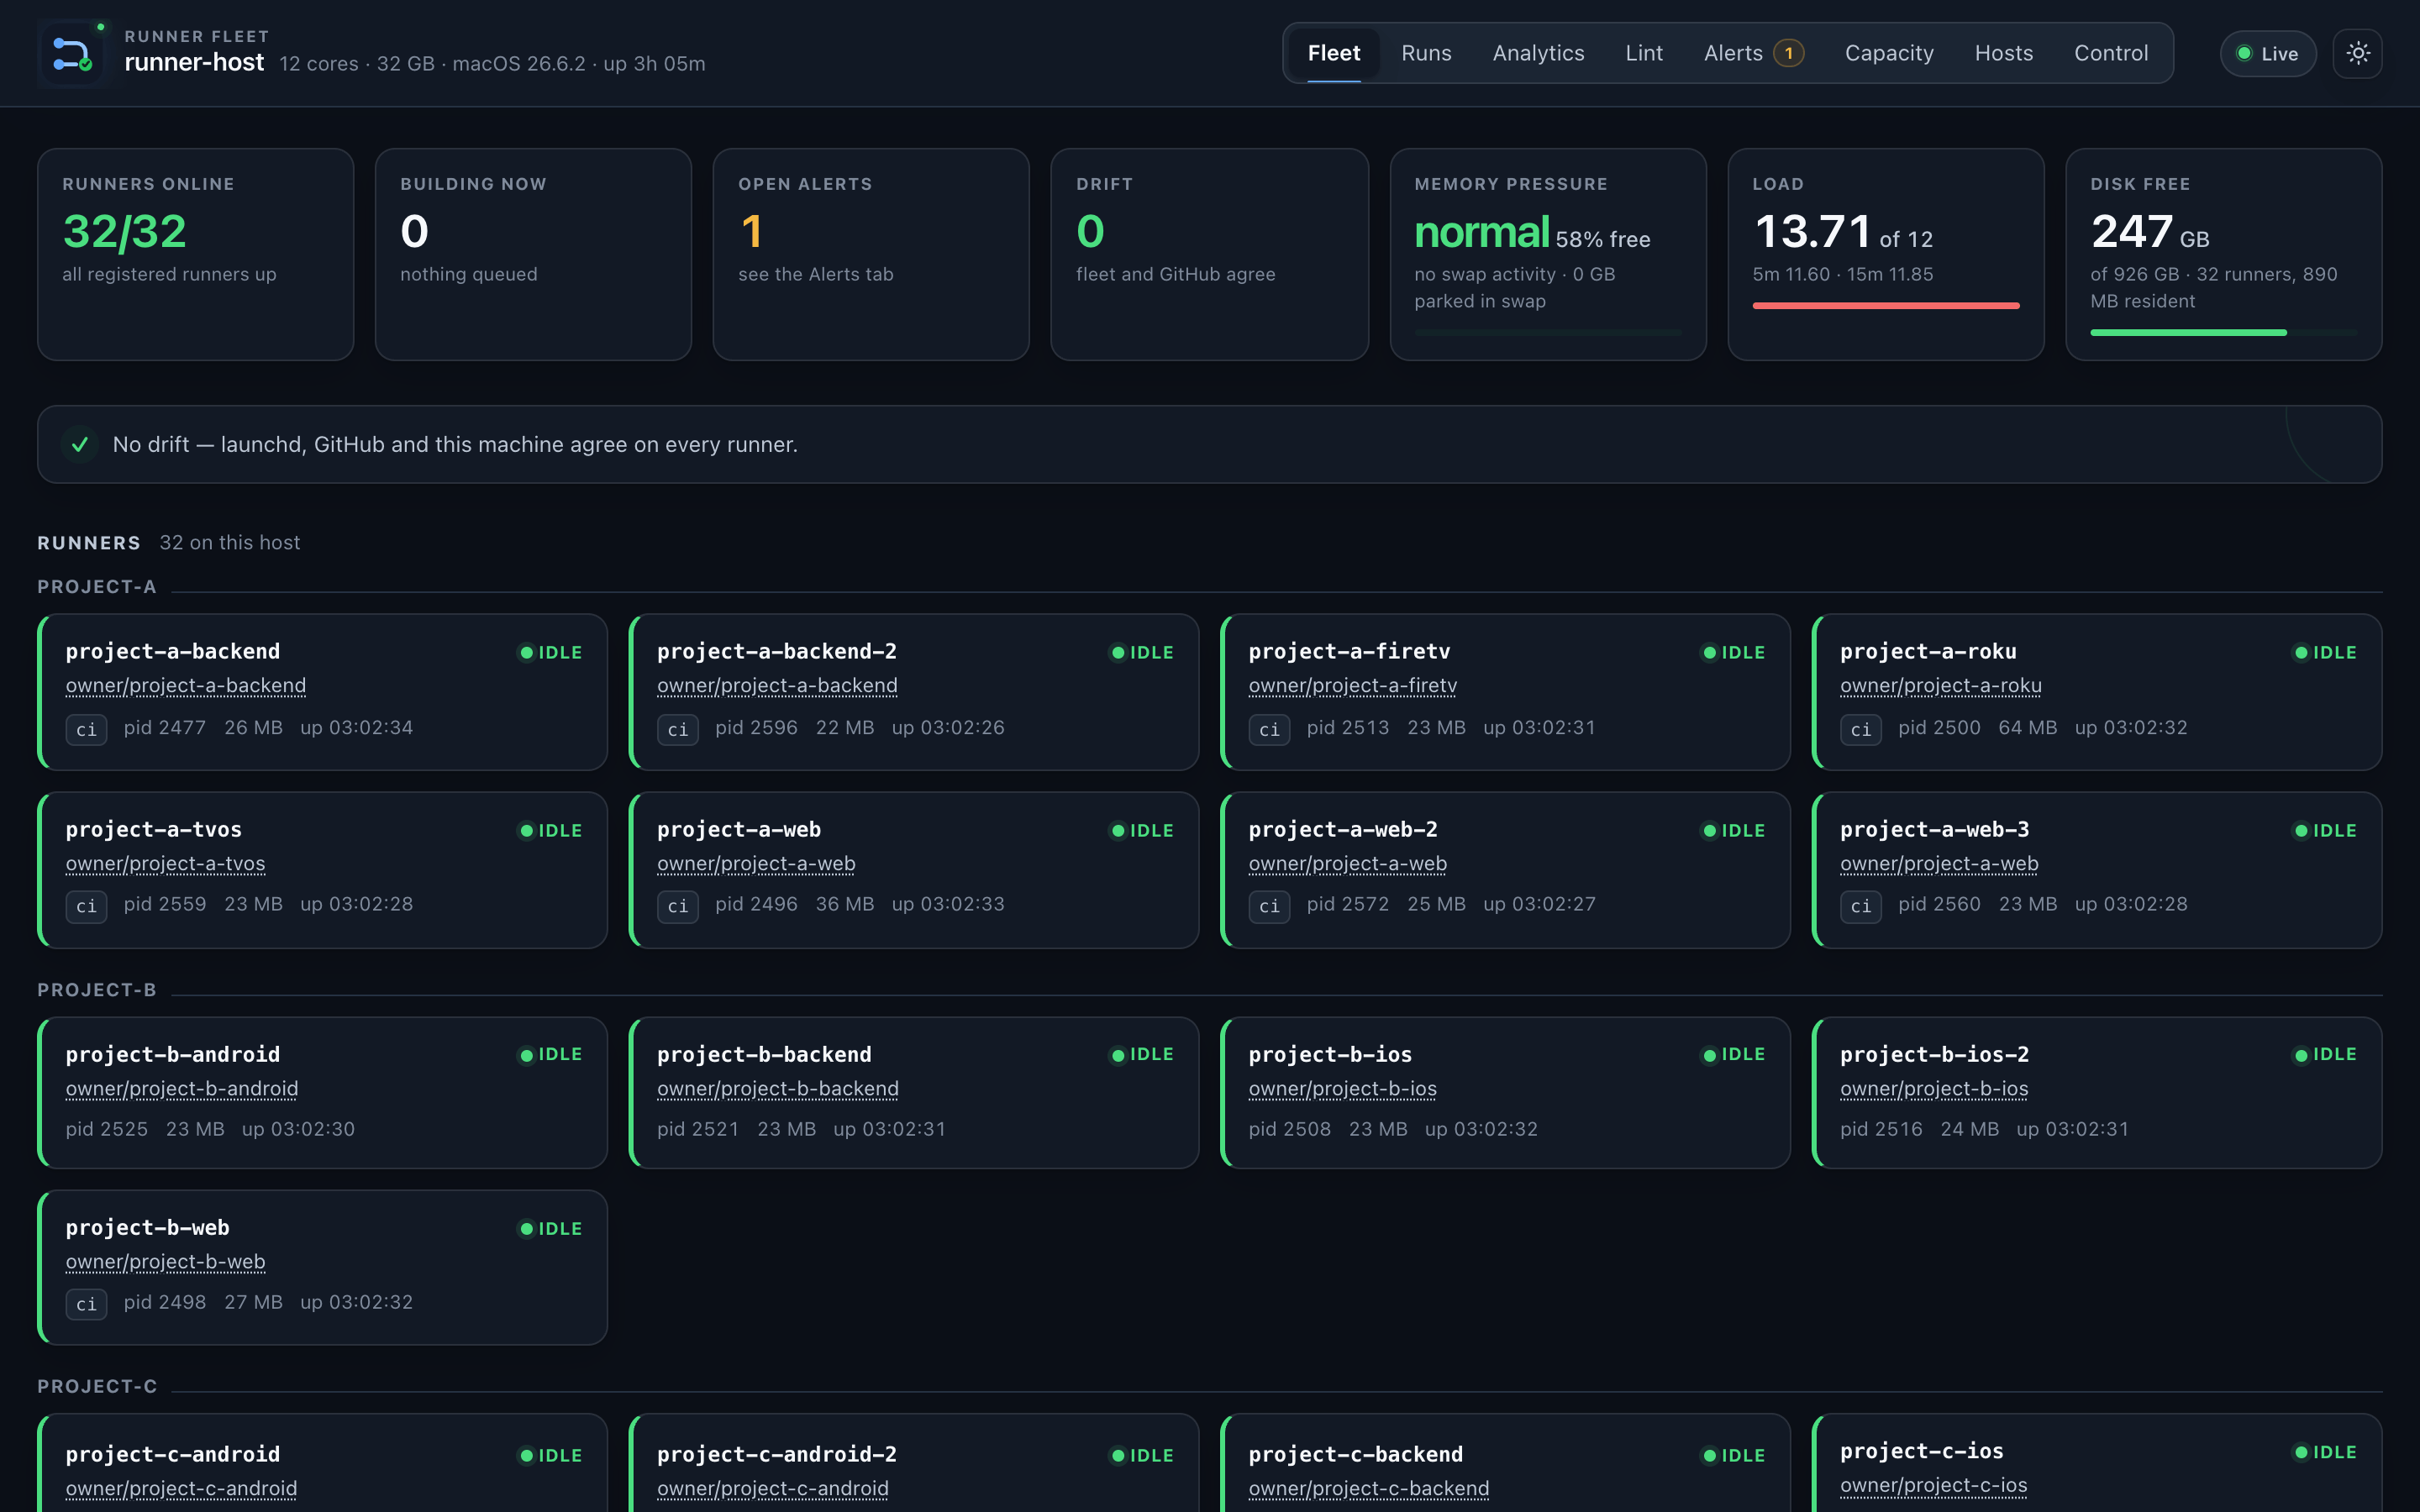Open the Analytics tab

pyautogui.click(x=1538, y=53)
